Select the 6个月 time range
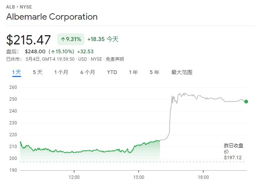255x184 pixels. (87, 72)
